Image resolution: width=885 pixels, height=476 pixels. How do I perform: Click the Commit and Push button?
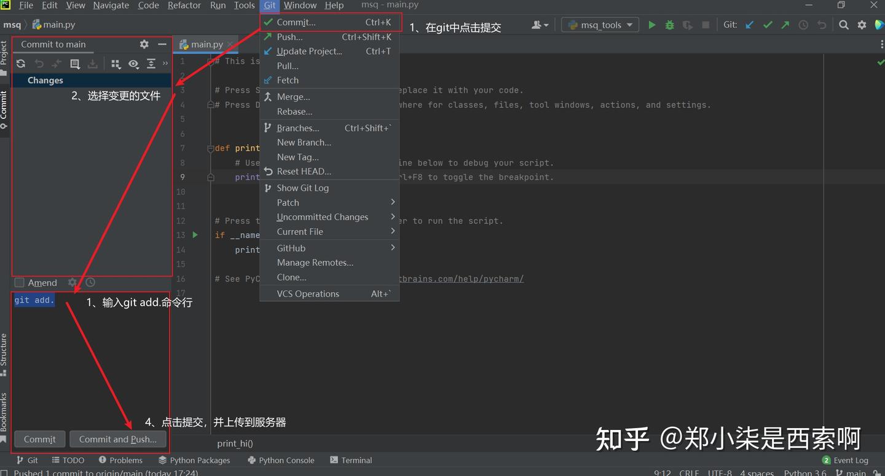click(117, 439)
